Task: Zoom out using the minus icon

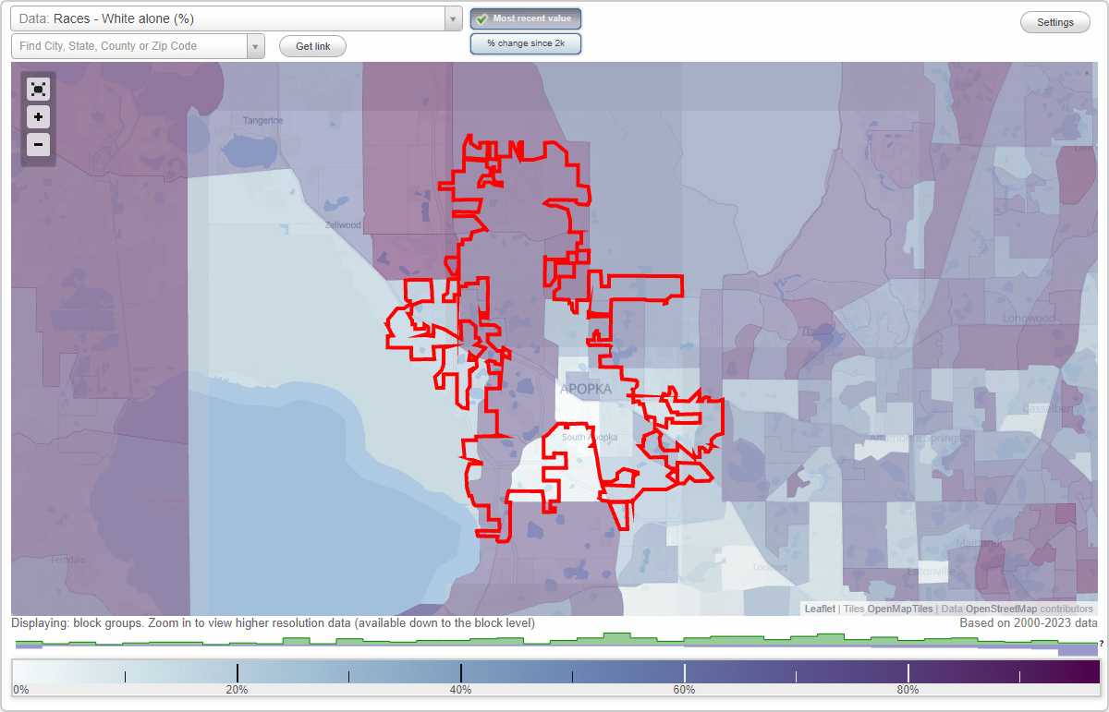Action: click(x=38, y=145)
